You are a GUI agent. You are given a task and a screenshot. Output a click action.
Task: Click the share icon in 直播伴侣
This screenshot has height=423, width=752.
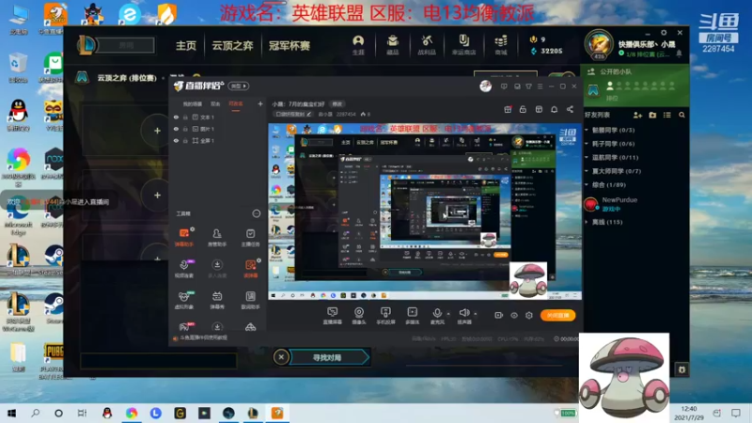coord(570,109)
